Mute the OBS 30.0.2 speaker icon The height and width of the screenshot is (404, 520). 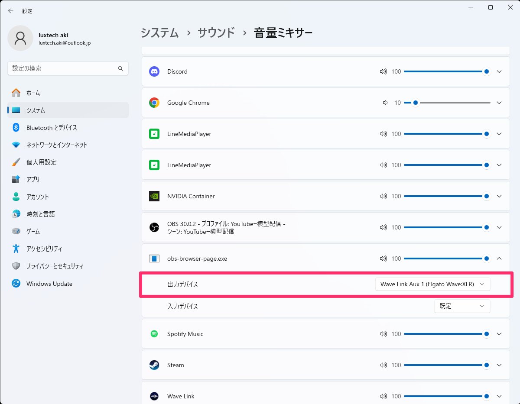pos(383,227)
